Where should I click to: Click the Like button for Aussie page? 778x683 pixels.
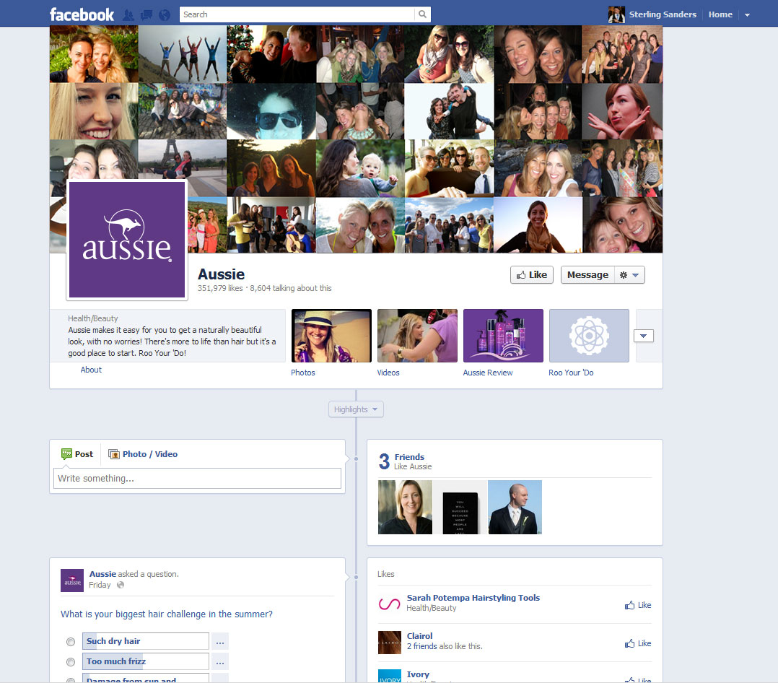532,275
